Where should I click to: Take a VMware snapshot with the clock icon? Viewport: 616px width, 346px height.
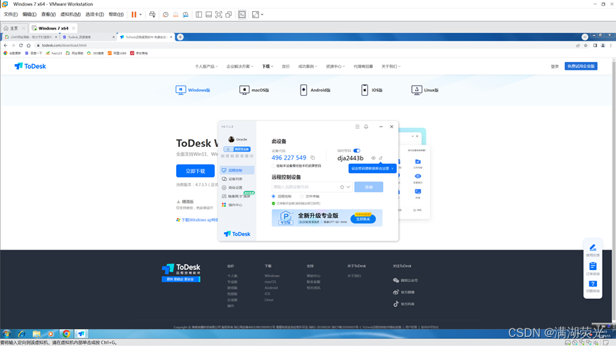(x=165, y=15)
